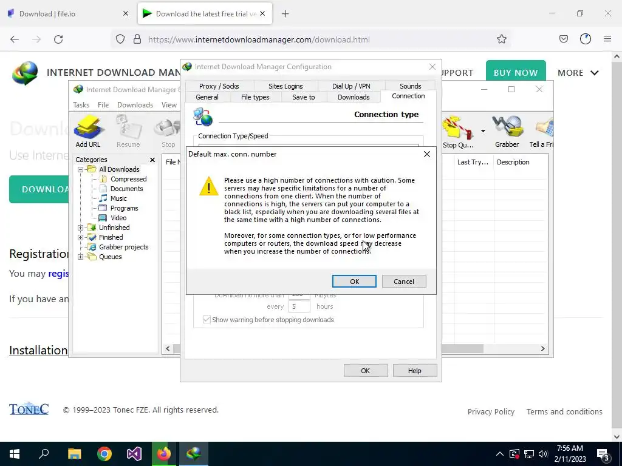Click the Add URL toolbar icon
The width and height of the screenshot is (622, 466).
pyautogui.click(x=88, y=132)
